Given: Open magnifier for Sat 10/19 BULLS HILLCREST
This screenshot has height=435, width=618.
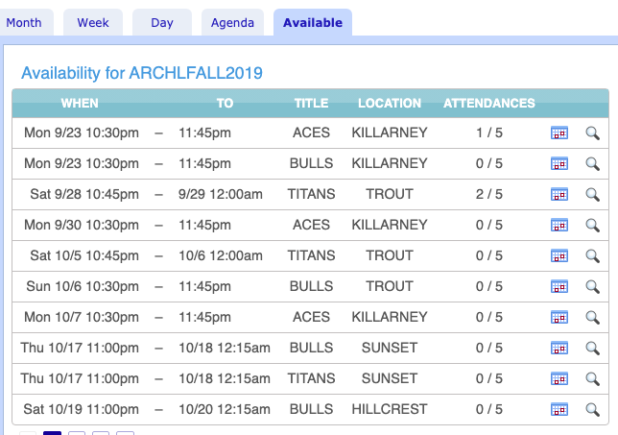Looking at the screenshot, I should pyautogui.click(x=592, y=410).
